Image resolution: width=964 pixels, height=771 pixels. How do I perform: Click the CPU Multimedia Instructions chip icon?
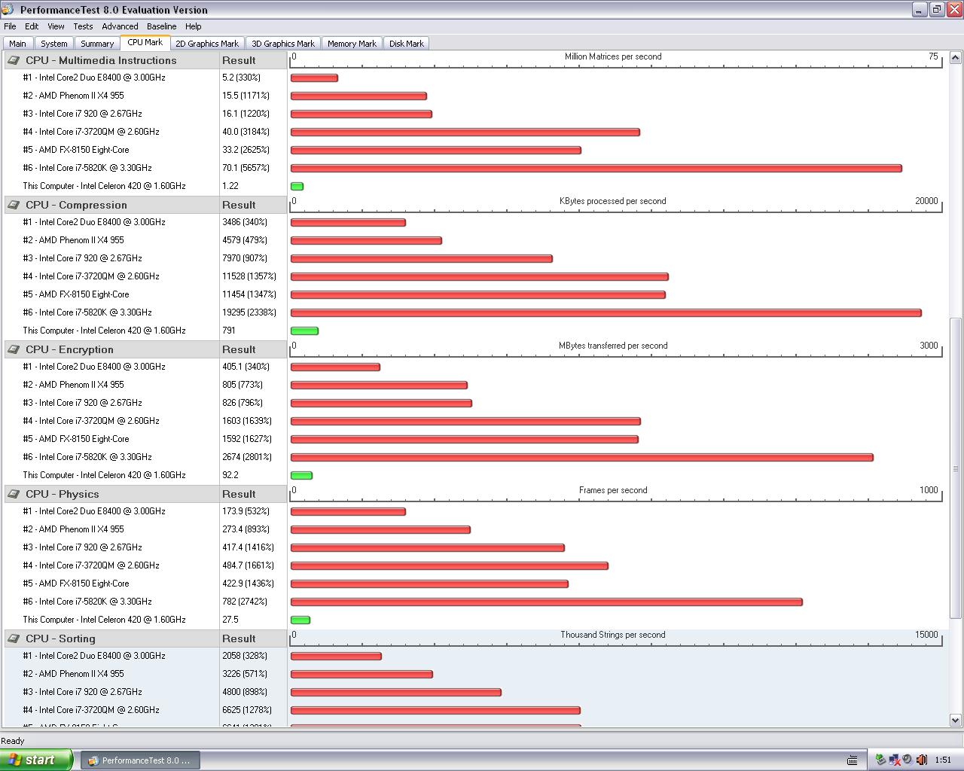pos(14,60)
